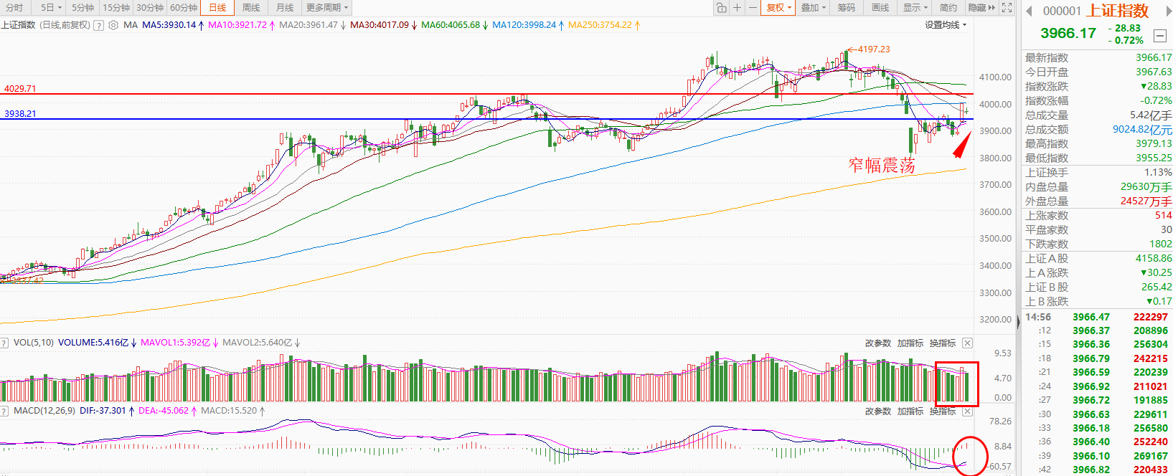Viewport: 1173px width, 476px height.
Task: Collapse quote panel with minus box
Action: [1159, 36]
